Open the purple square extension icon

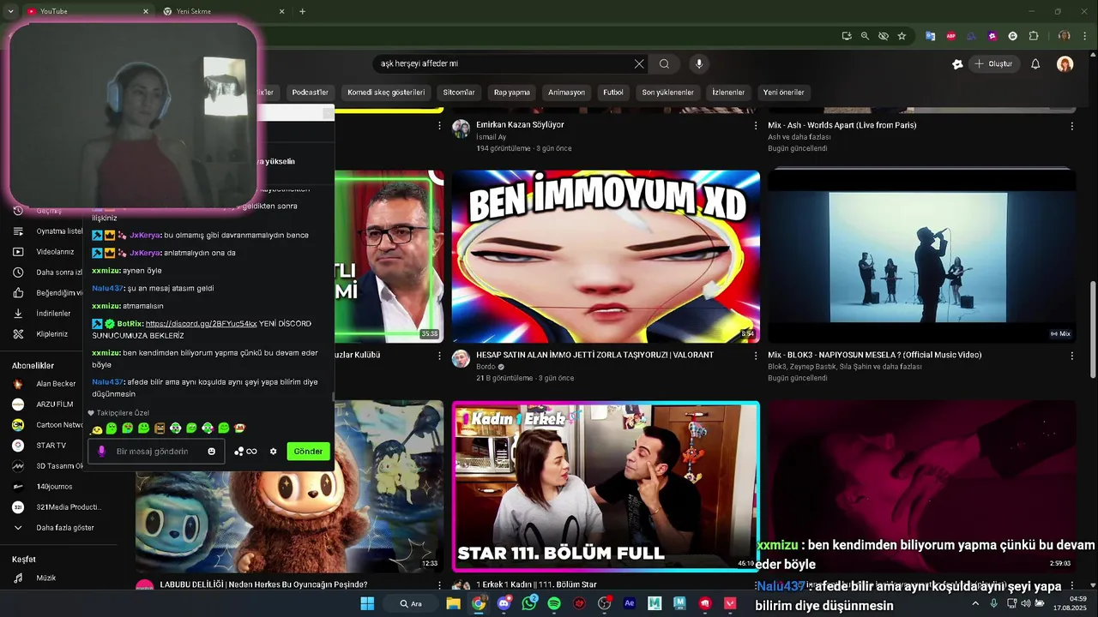pyautogui.click(x=992, y=36)
